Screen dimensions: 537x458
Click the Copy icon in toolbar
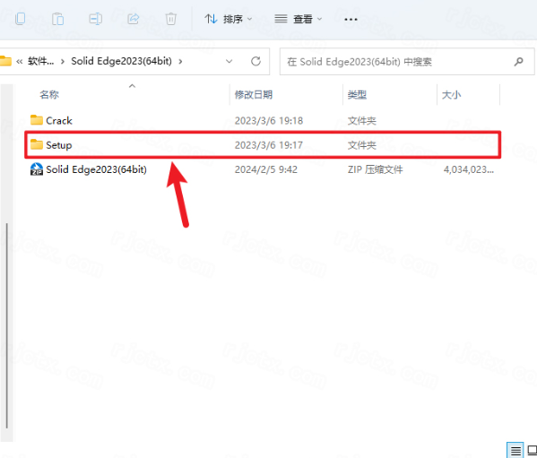pyautogui.click(x=21, y=19)
